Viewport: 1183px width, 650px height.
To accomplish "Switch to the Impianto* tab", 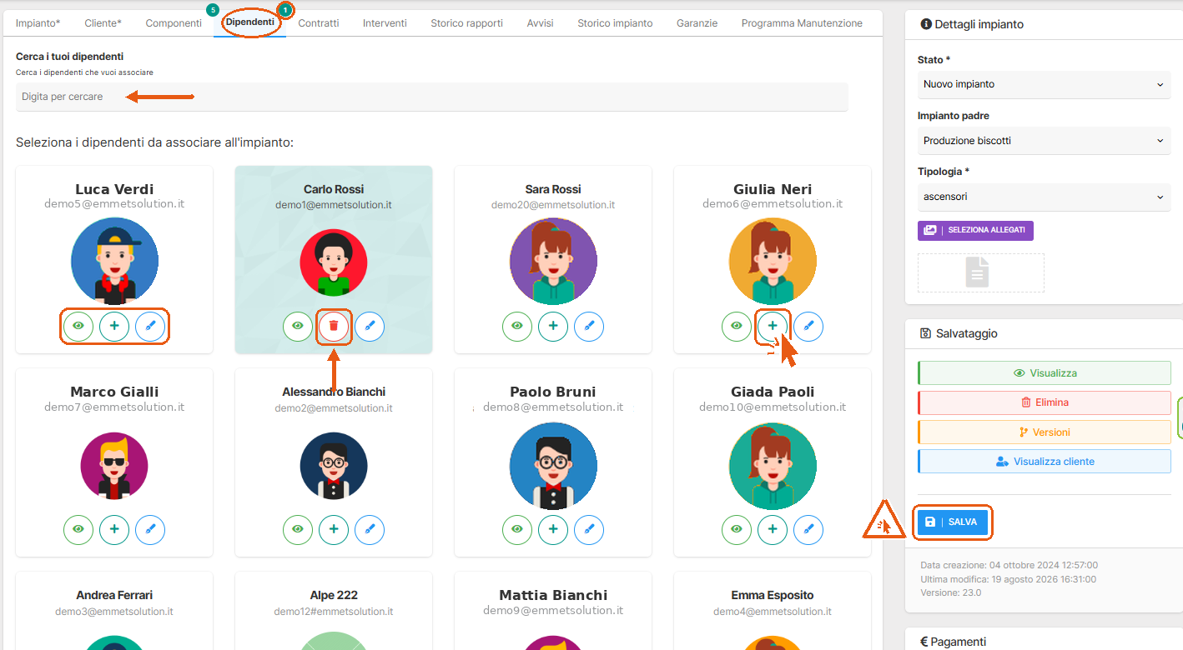I will pyautogui.click(x=38, y=23).
